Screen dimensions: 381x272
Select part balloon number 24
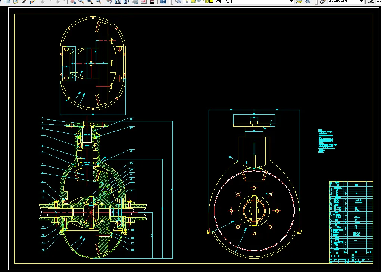click(131, 169)
